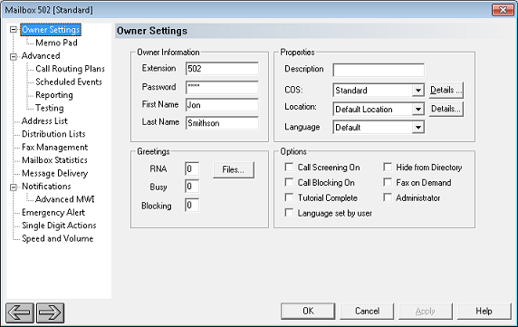The width and height of the screenshot is (518, 327).
Task: Click the Location Details button
Action: [x=446, y=109]
